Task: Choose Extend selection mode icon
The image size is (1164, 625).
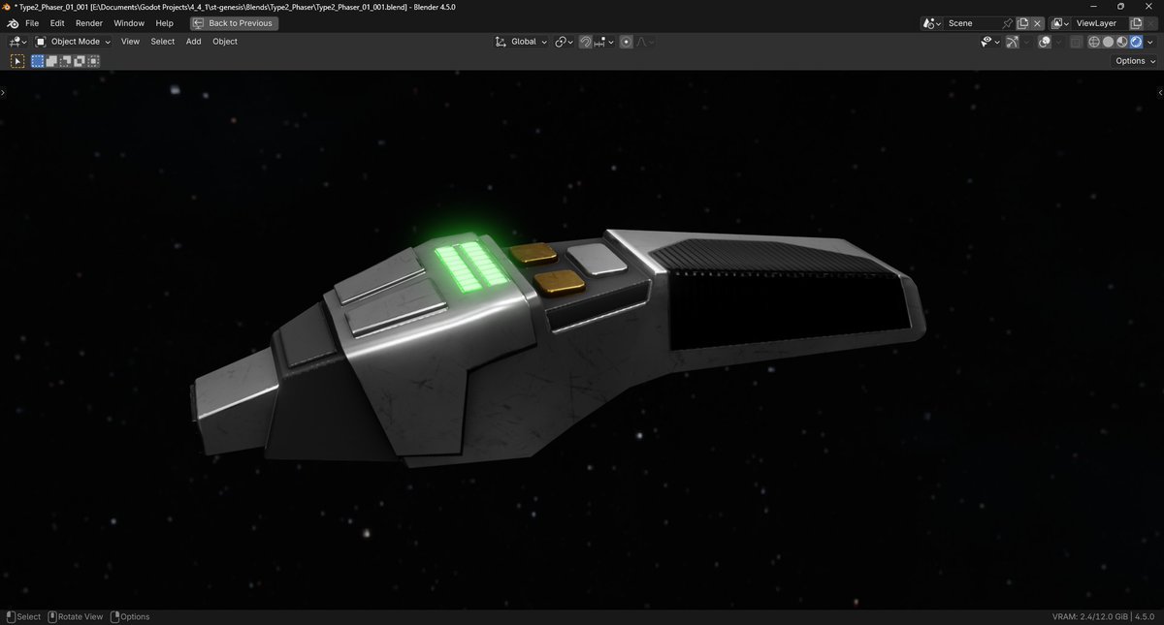Action: (x=52, y=61)
